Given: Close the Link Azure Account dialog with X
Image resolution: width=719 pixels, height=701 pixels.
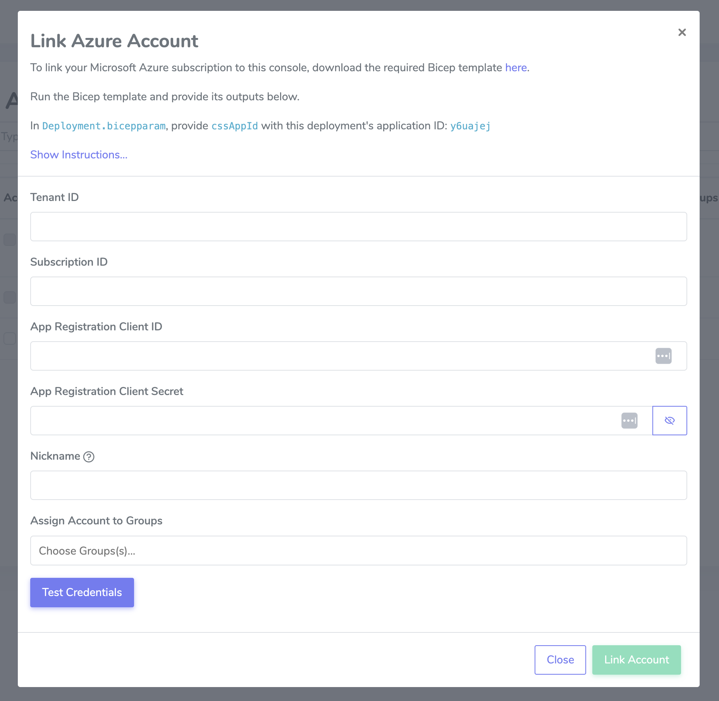Looking at the screenshot, I should point(682,32).
